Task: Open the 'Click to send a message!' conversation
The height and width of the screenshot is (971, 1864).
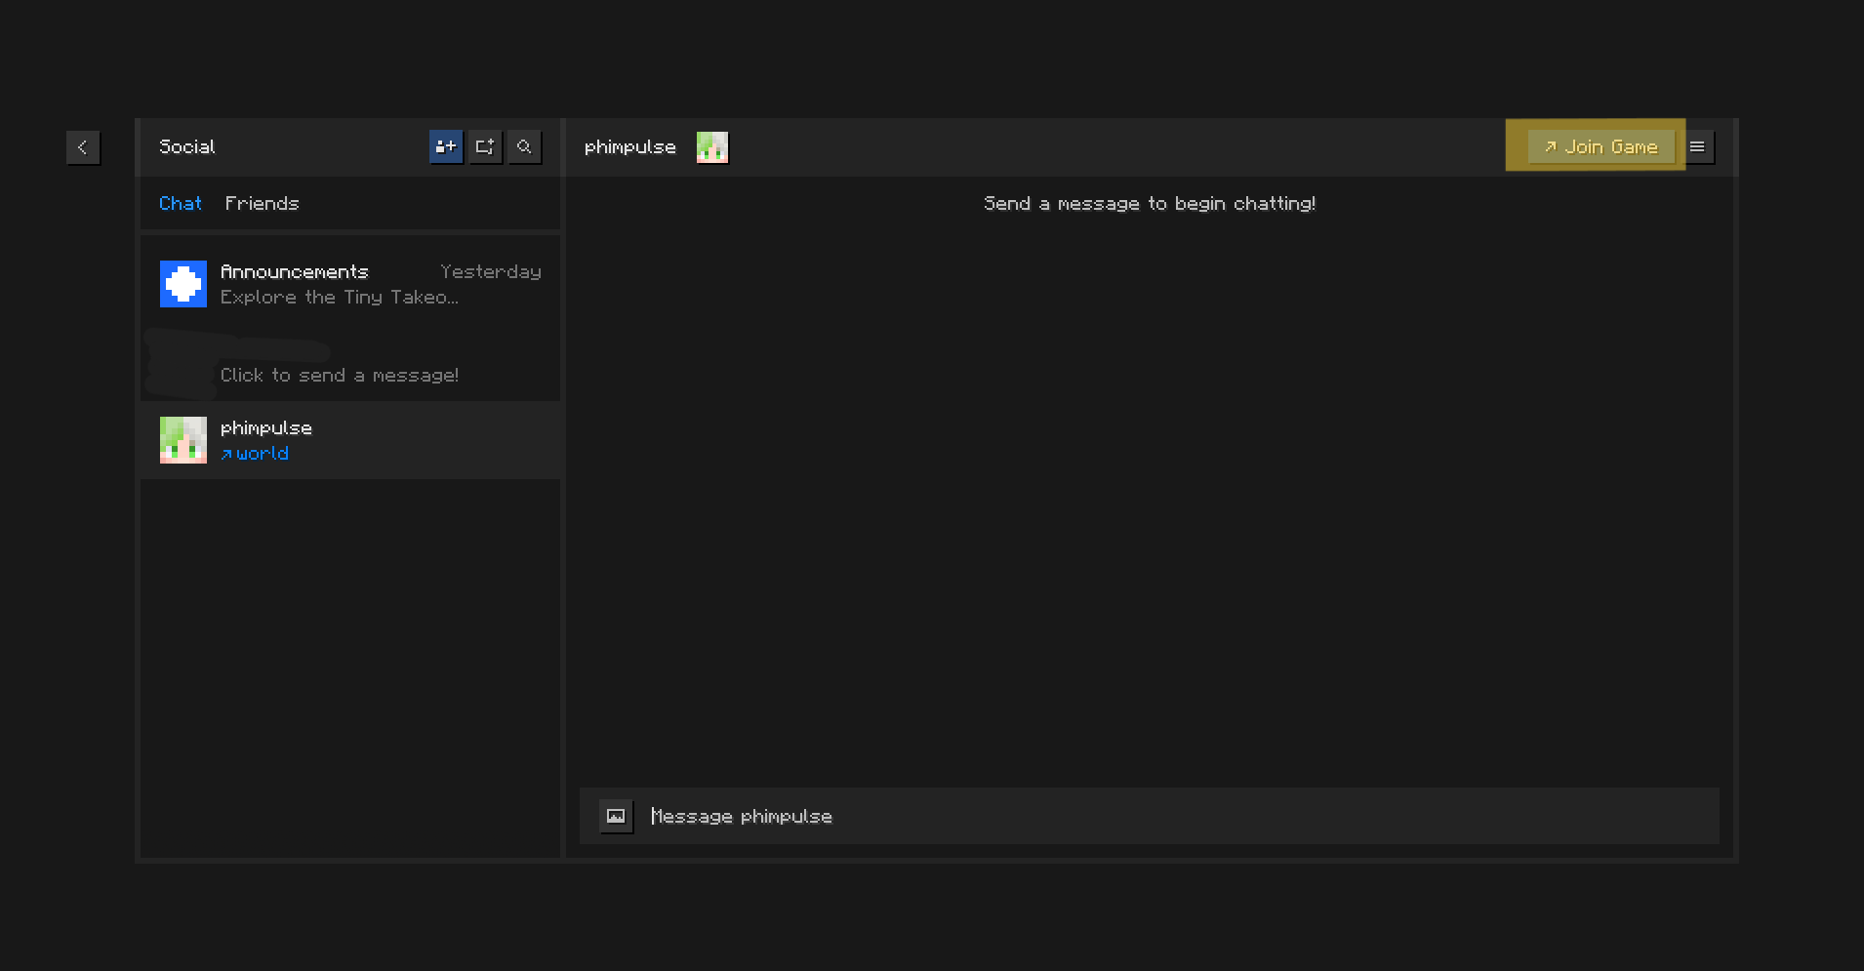Action: tap(339, 375)
